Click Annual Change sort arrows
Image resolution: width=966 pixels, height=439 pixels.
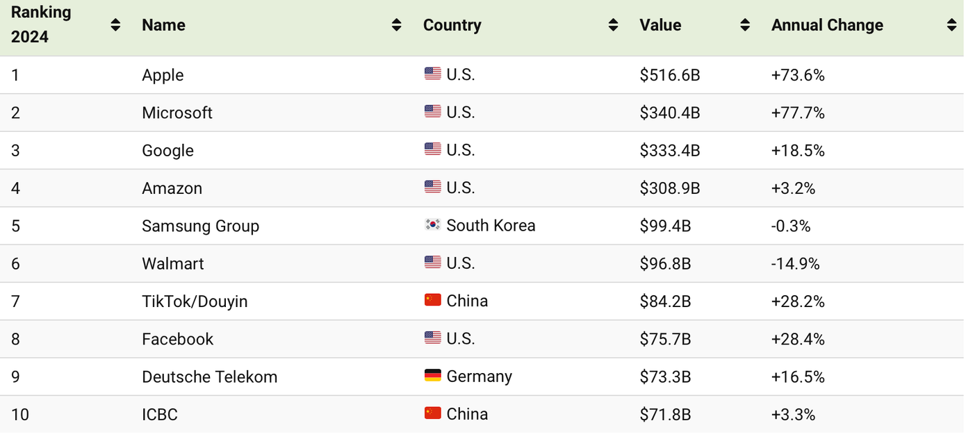click(951, 25)
